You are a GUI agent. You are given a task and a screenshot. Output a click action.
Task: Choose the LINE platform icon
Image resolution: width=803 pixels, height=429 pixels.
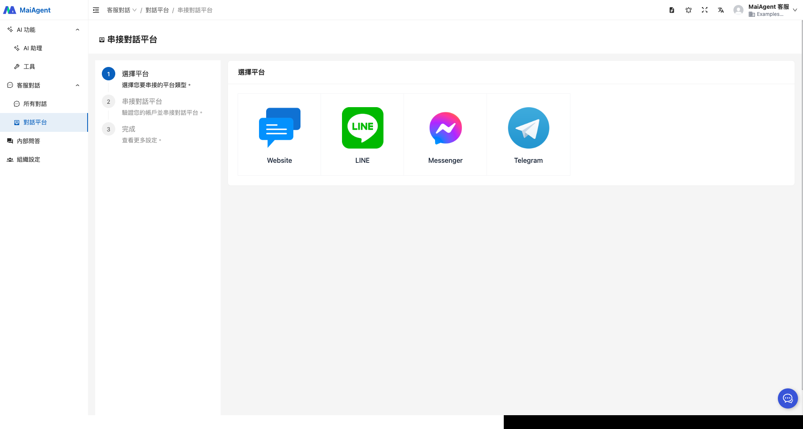pos(363,128)
